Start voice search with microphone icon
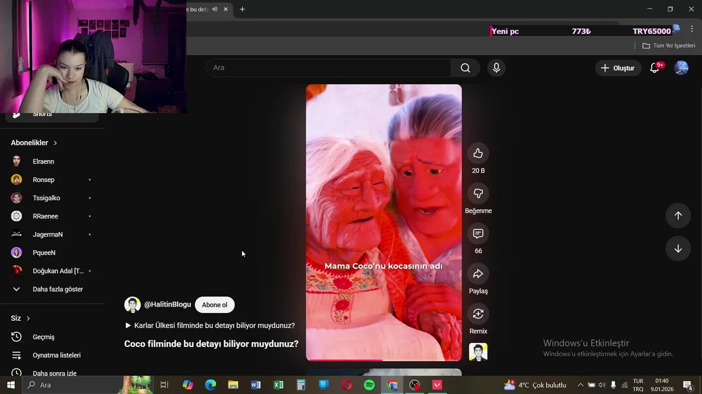702x394 pixels. (x=496, y=68)
